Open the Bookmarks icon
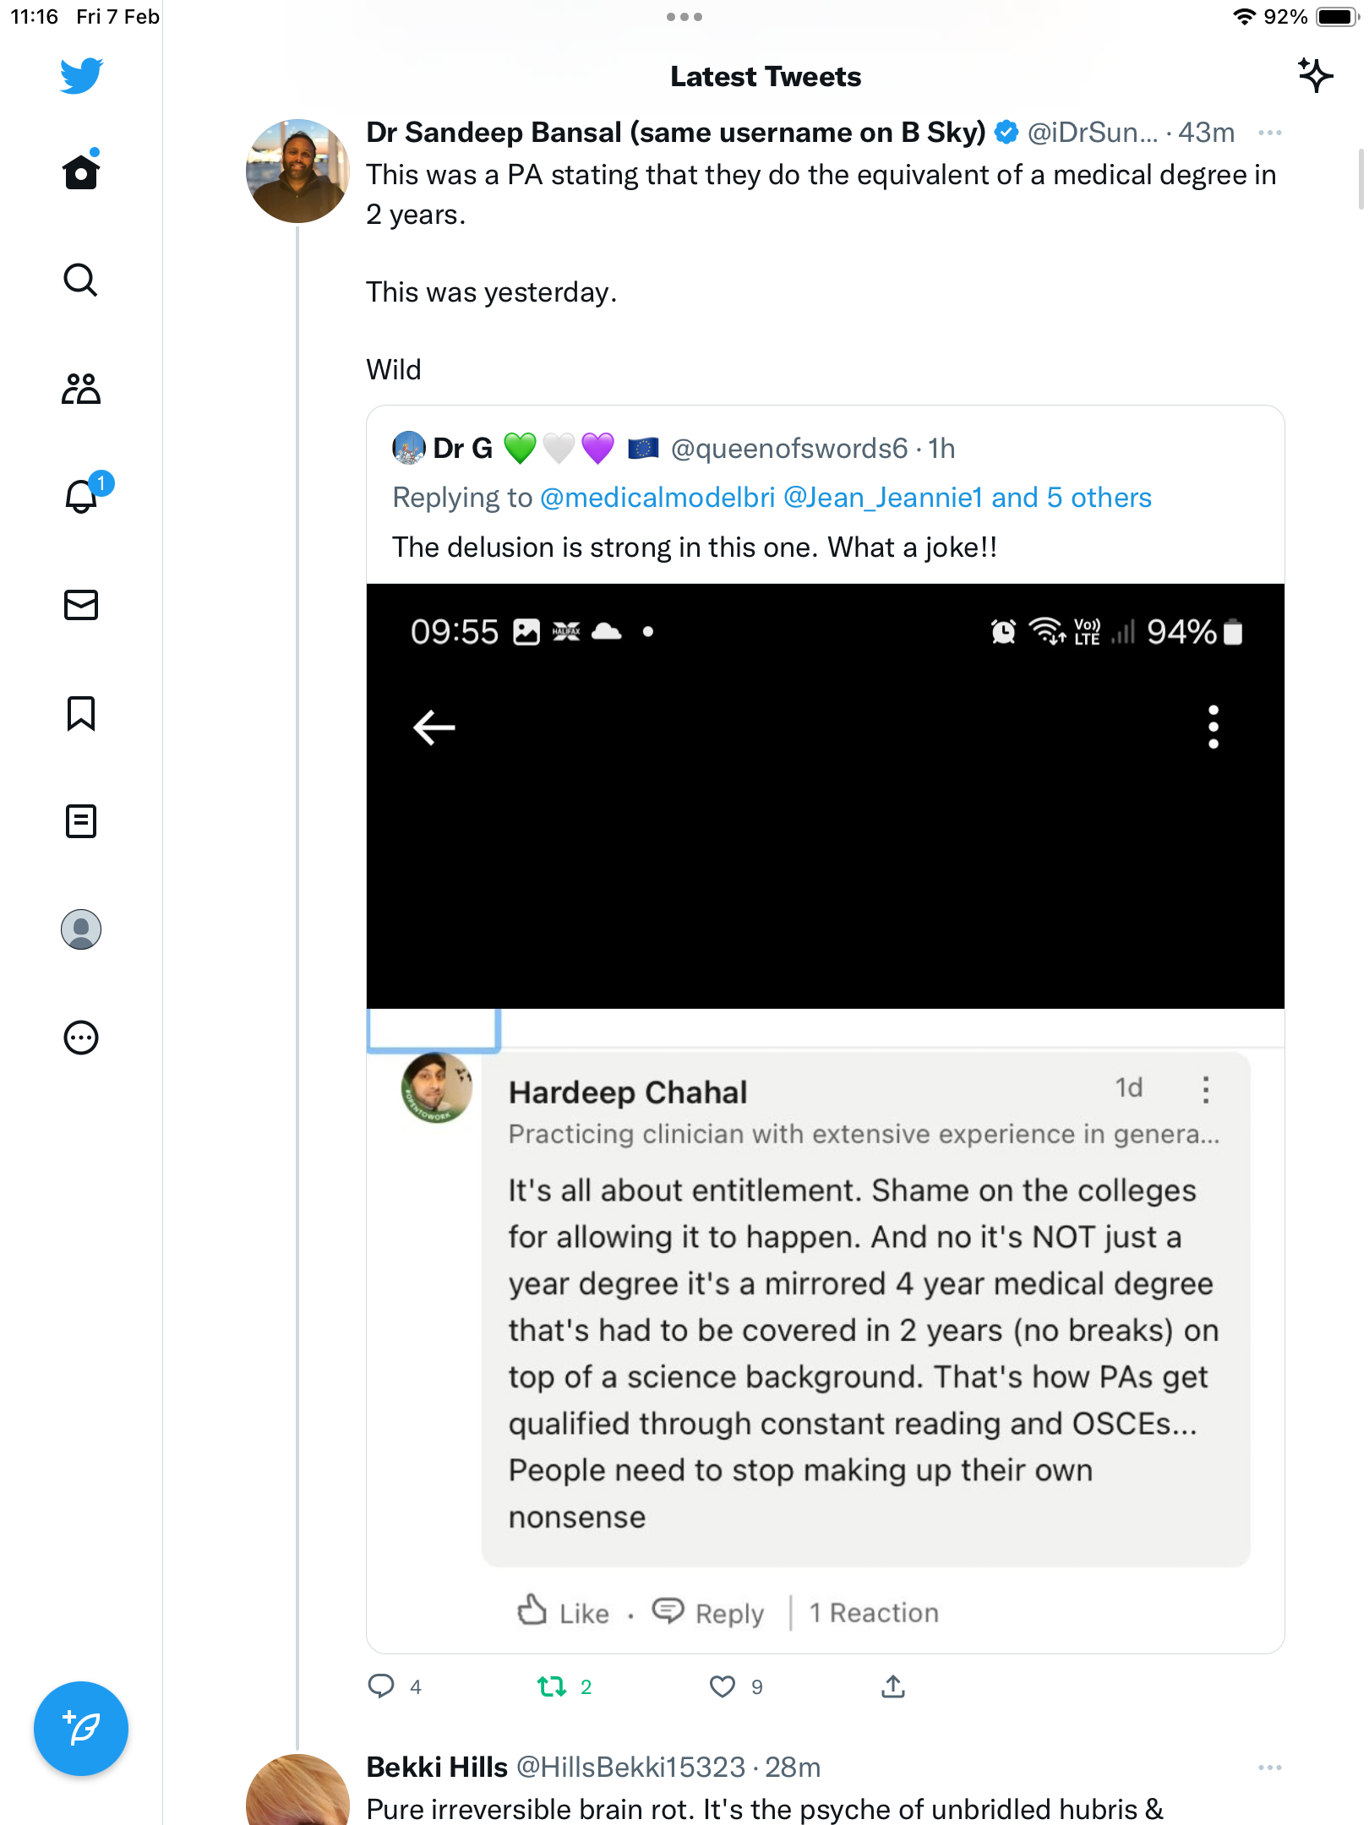The image size is (1369, 1825). (x=81, y=713)
